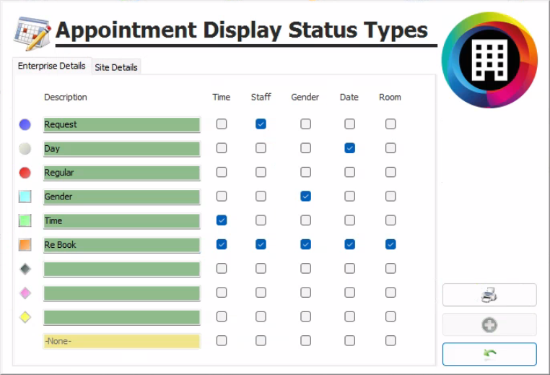The width and height of the screenshot is (550, 375).
Task: Click the Time column header
Action: click(222, 98)
